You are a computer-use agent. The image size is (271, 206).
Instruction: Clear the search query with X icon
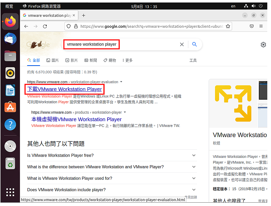point(182,44)
